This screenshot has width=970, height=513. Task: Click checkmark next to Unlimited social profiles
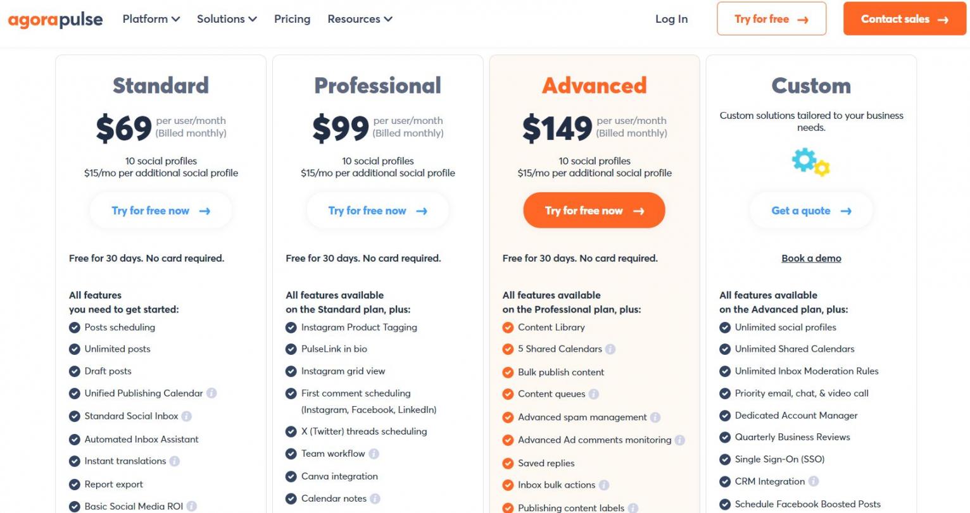pos(725,328)
